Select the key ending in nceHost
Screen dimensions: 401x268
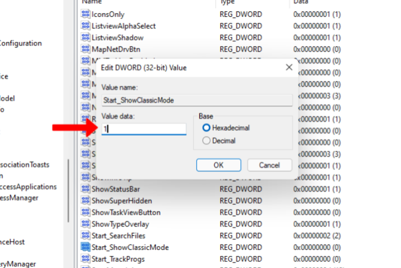13,242
